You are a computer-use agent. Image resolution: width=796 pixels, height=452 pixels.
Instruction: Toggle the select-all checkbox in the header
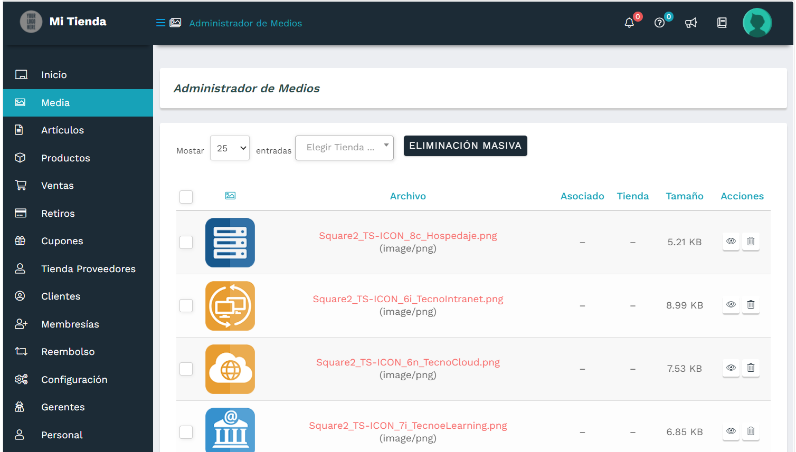click(186, 197)
